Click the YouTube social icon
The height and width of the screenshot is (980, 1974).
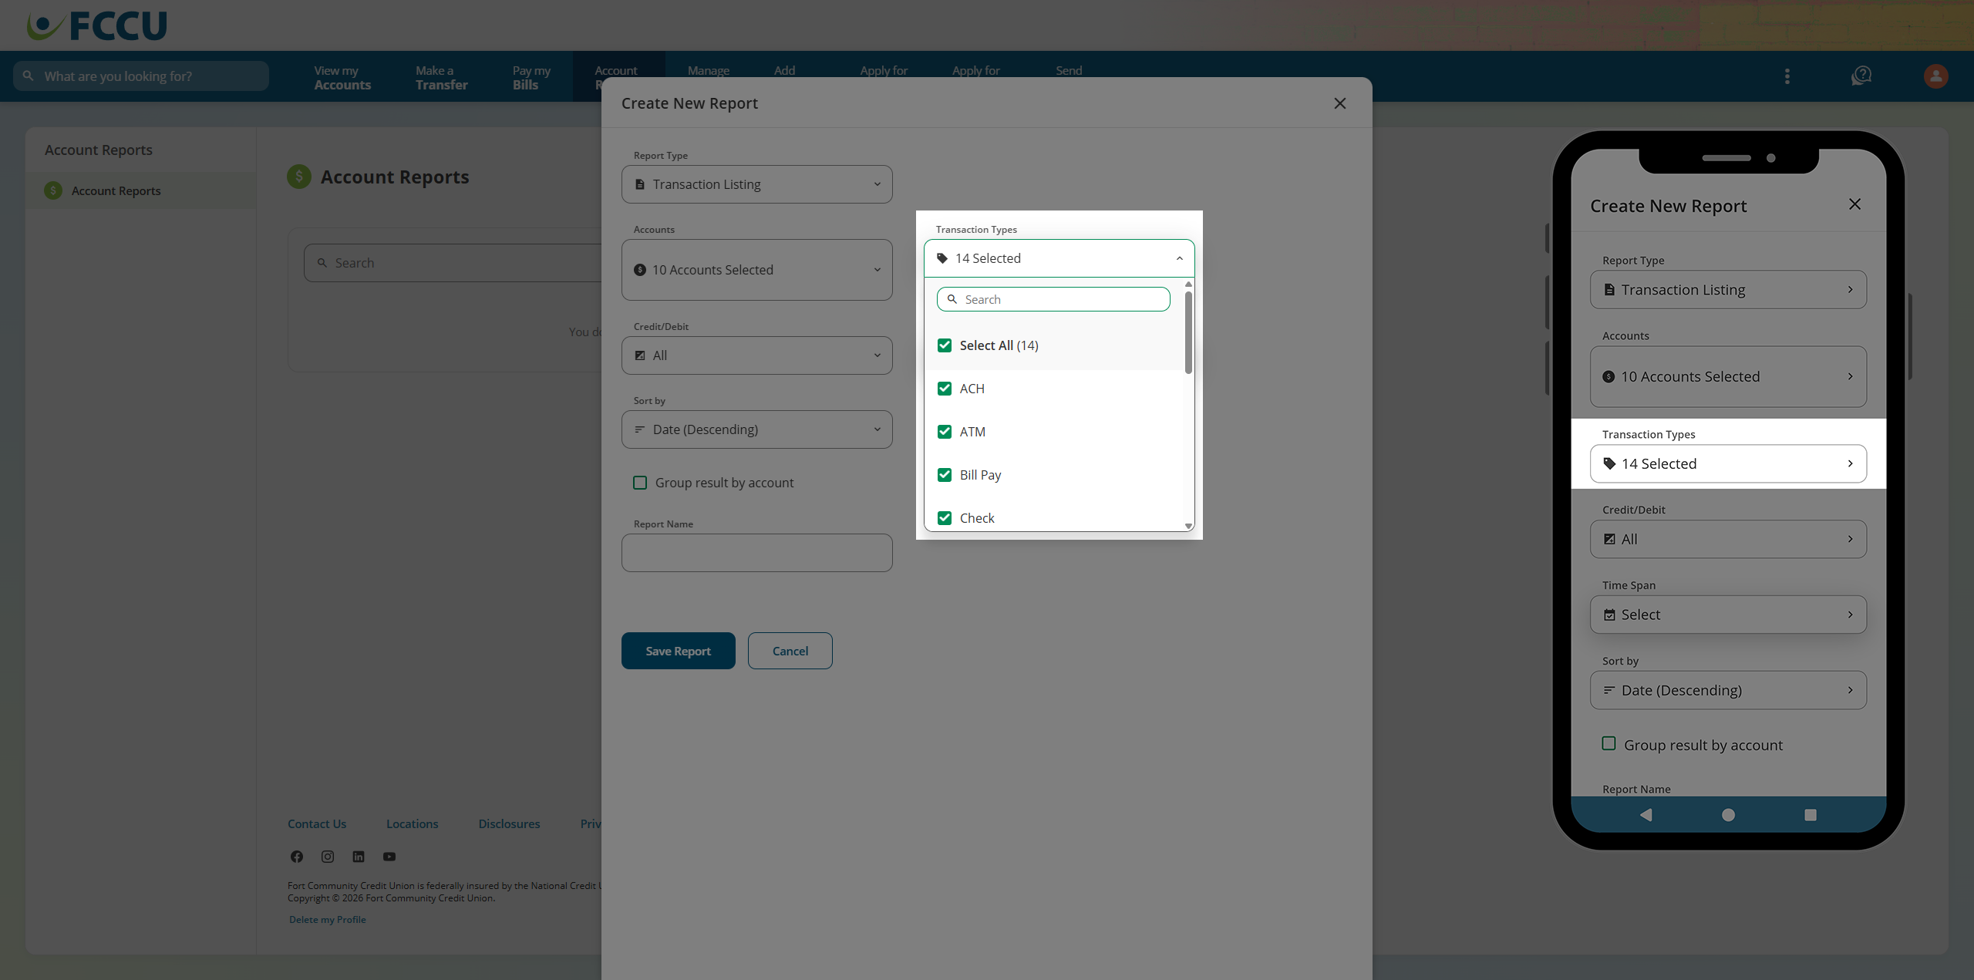pyautogui.click(x=389, y=857)
